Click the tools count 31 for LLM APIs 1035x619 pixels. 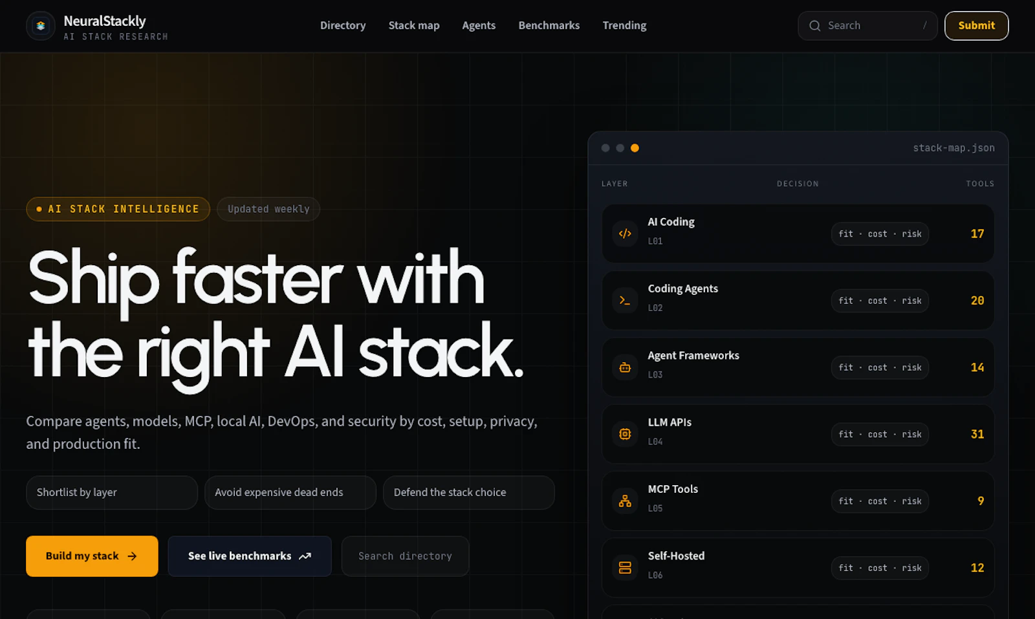(977, 435)
